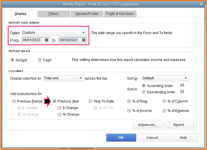Expand the Dates range dropdown
Screen dimensions: 207x150
click(x=84, y=33)
